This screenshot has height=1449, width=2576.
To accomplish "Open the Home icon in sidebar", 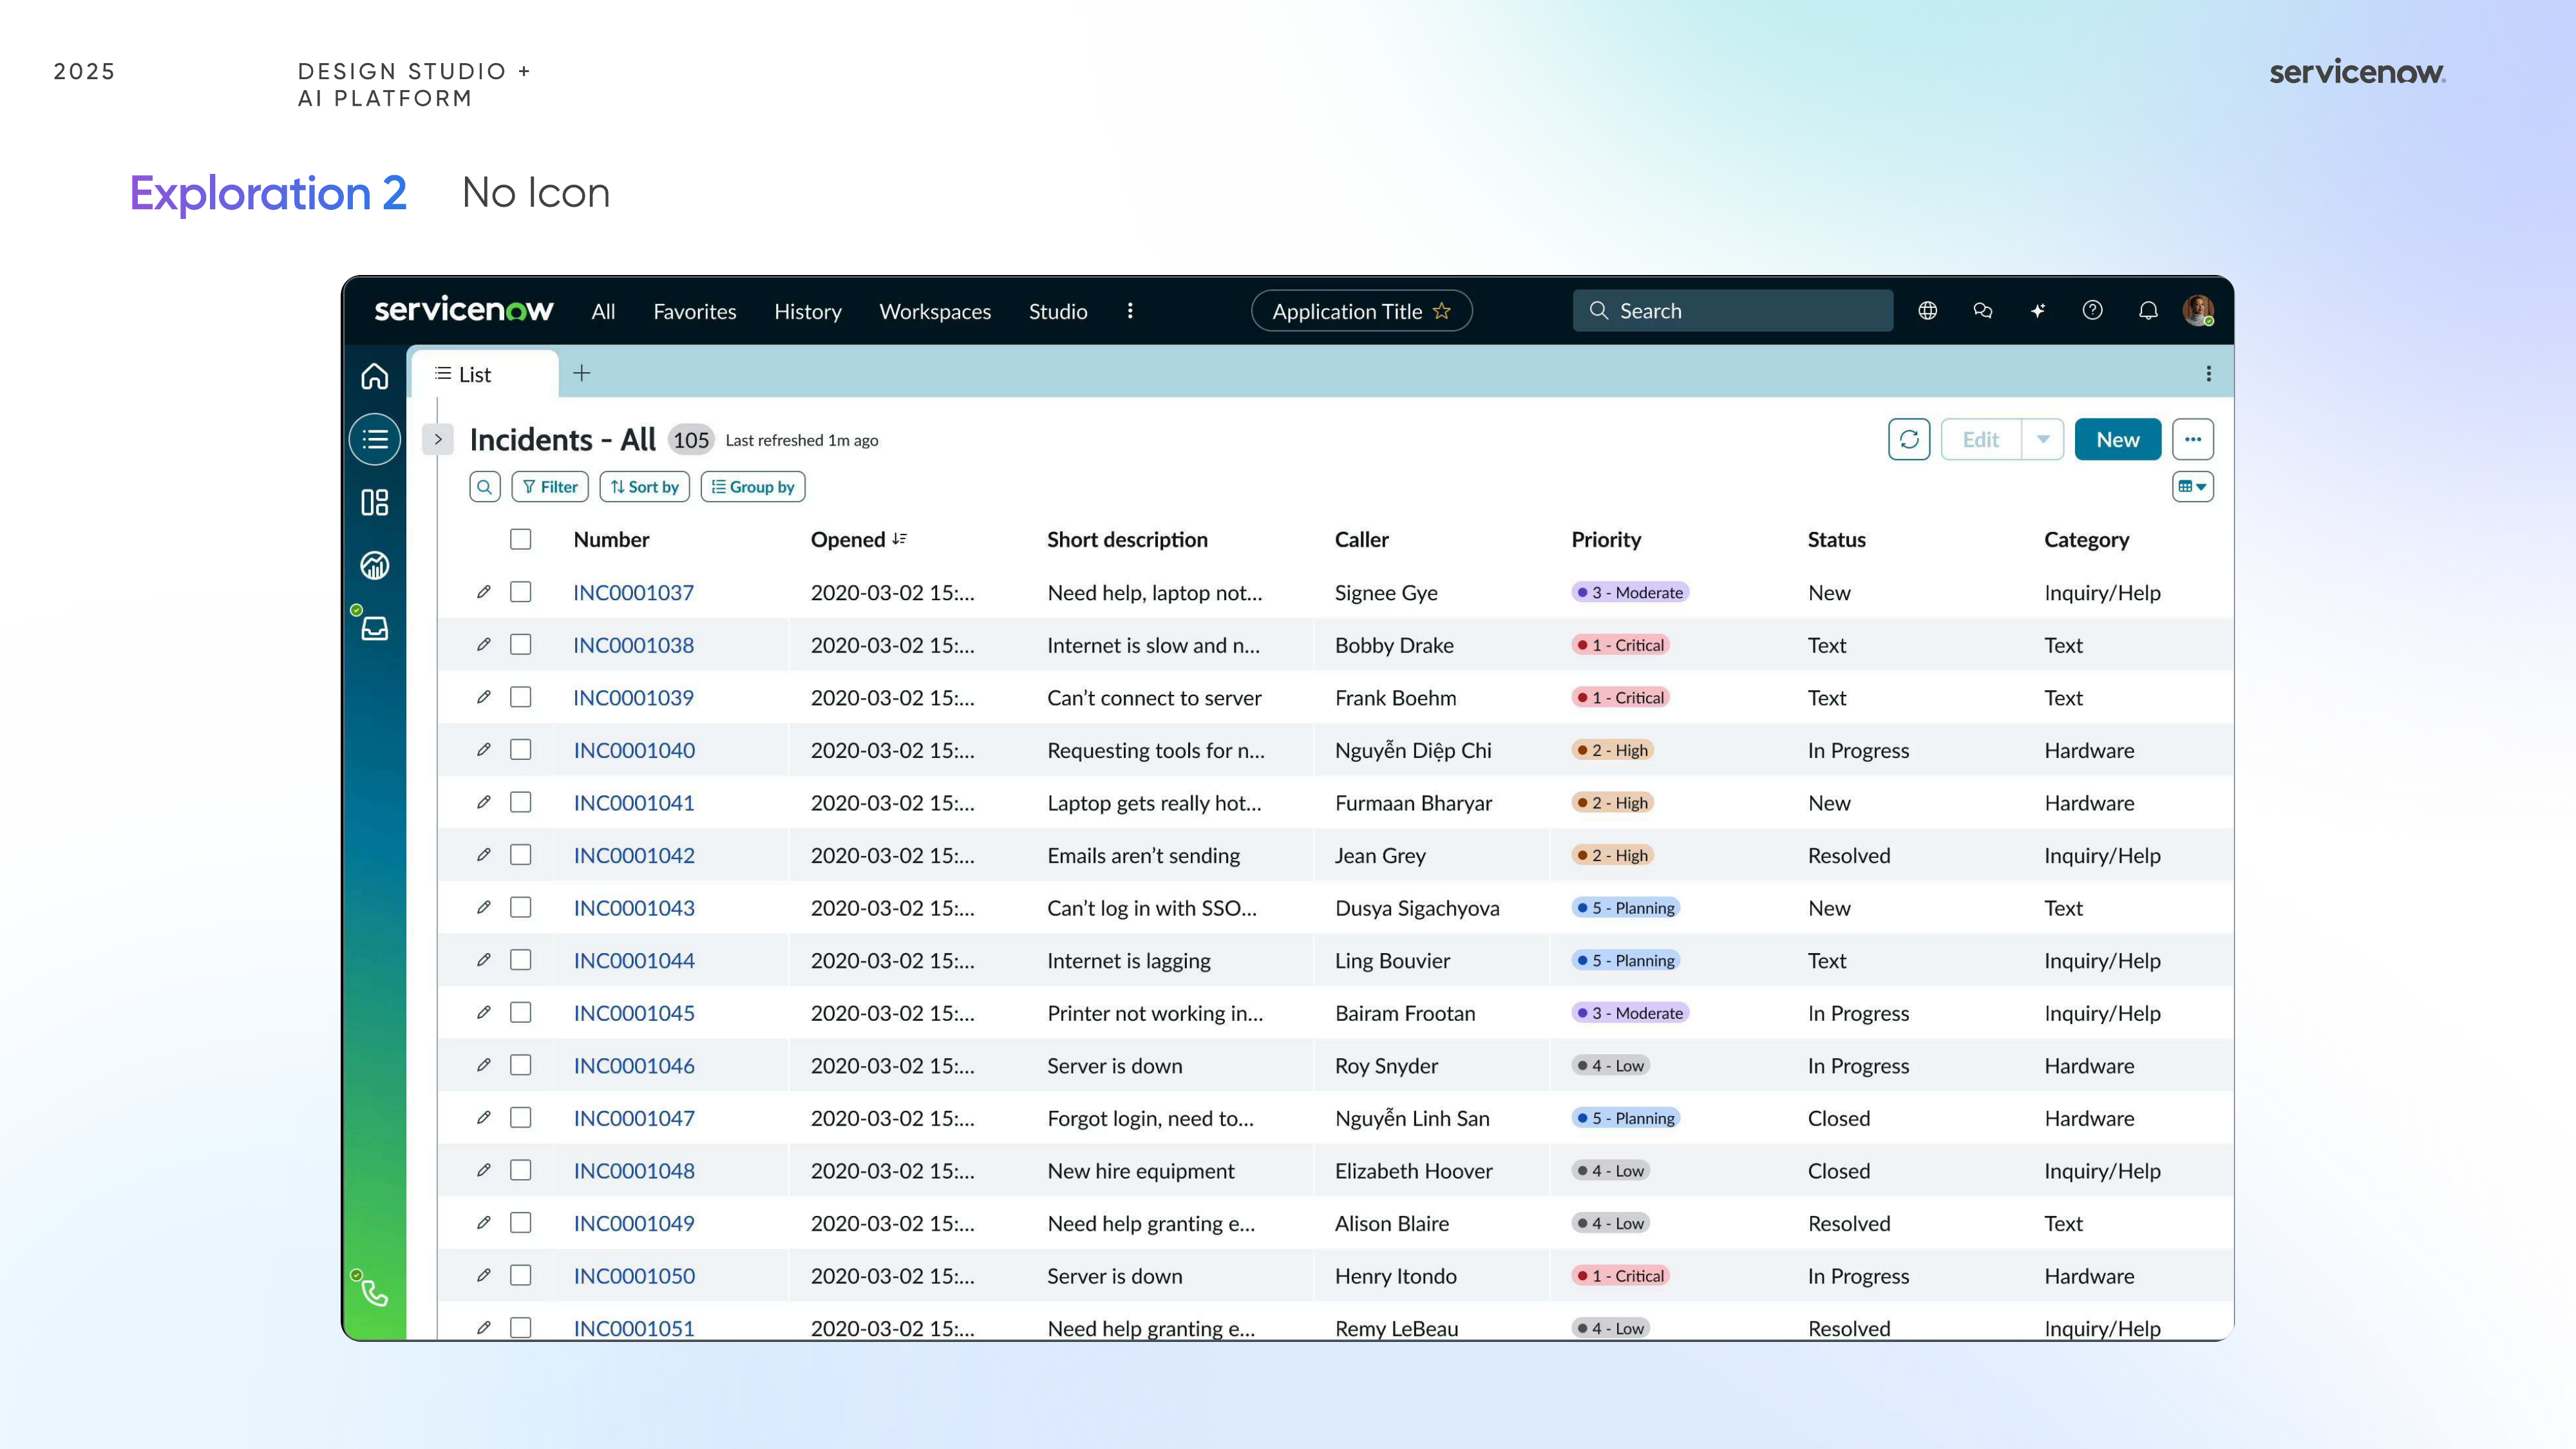I will tap(375, 376).
